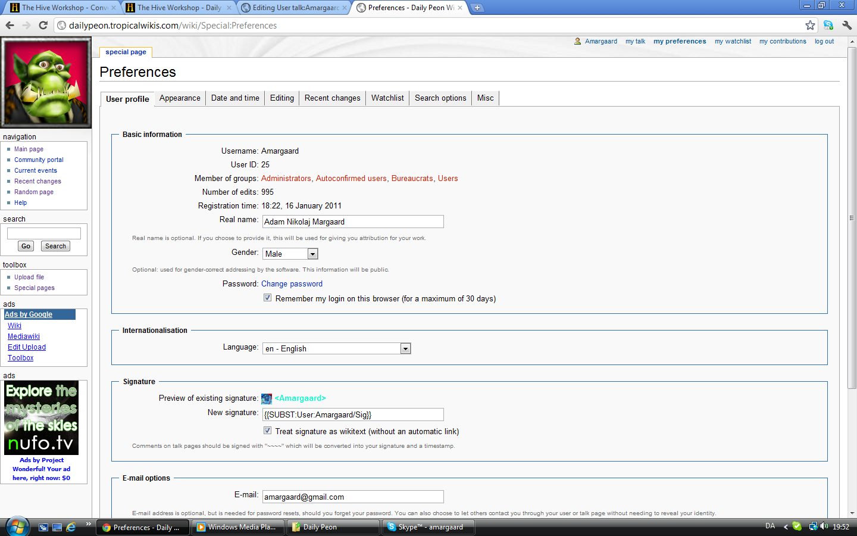This screenshot has width=857, height=536.
Task: Click Real name input field
Action: coord(353,222)
